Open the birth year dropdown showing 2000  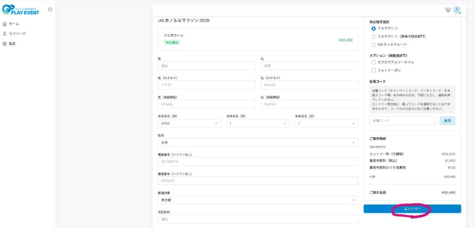[189, 124]
